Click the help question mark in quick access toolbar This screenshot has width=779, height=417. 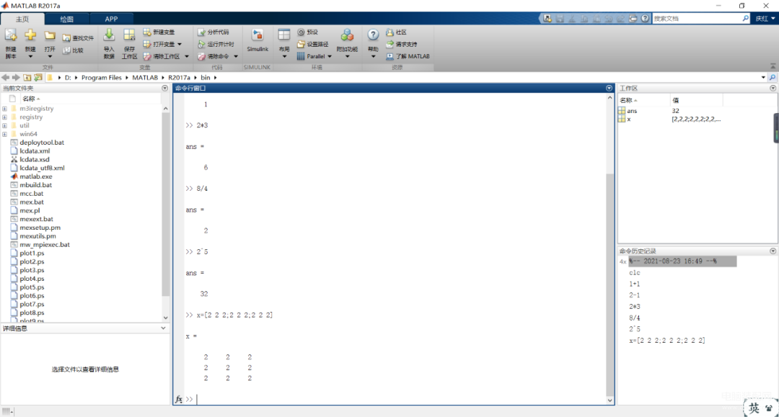pyautogui.click(x=645, y=18)
